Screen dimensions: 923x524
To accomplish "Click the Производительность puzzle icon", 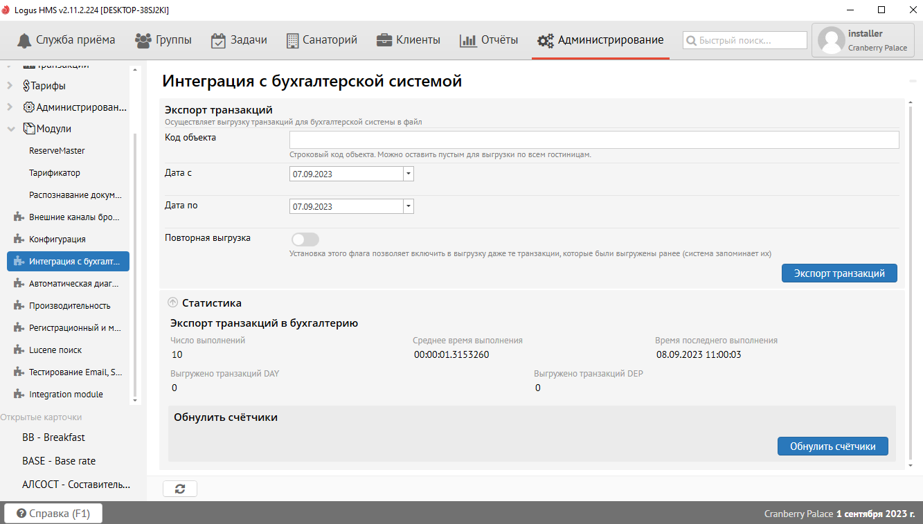I will click(19, 306).
